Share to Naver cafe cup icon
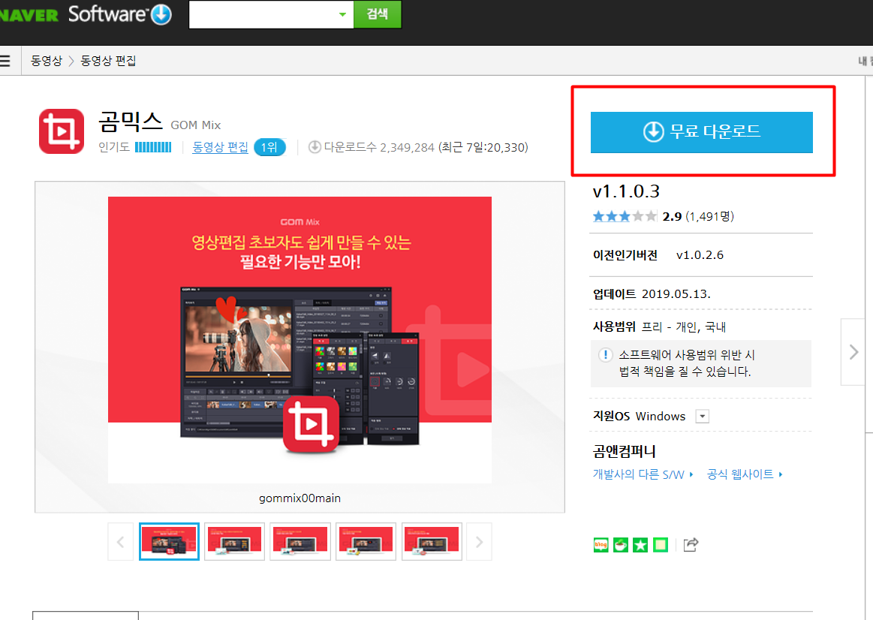 621,545
